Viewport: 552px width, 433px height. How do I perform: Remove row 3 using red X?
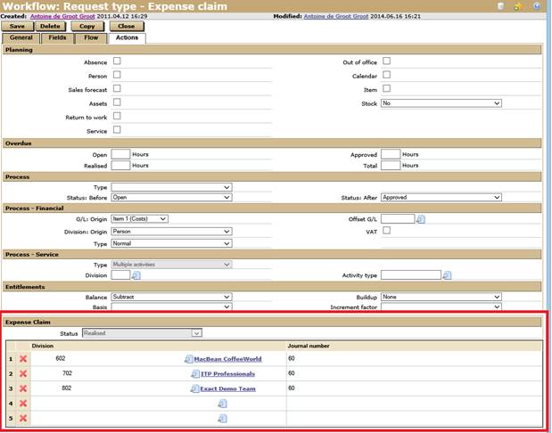click(x=23, y=388)
